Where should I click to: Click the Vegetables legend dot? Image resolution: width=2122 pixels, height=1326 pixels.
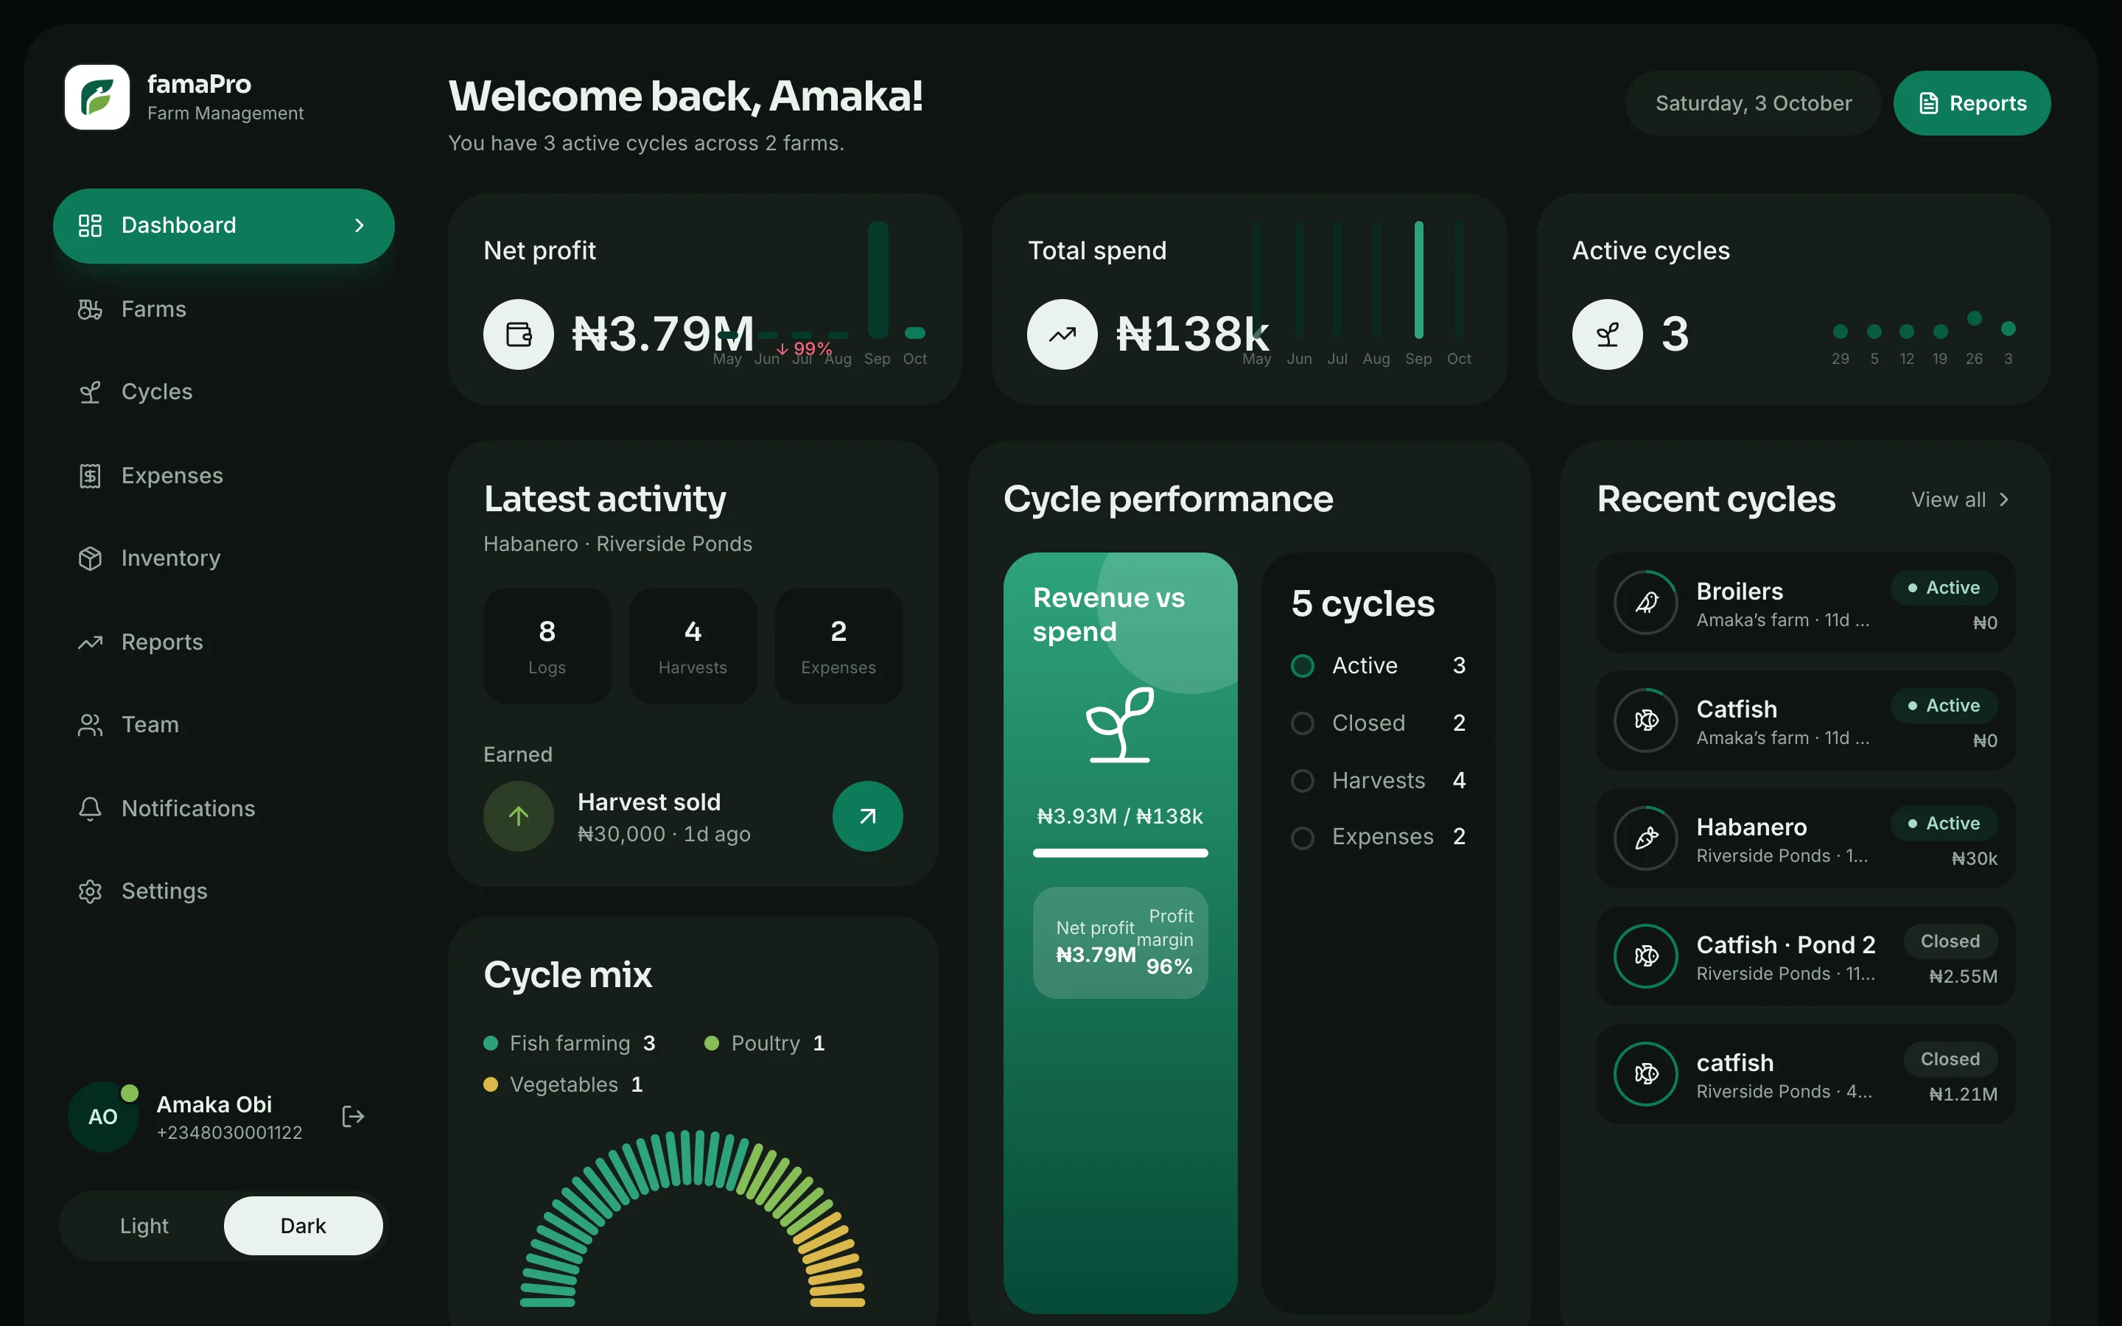pyautogui.click(x=491, y=1084)
